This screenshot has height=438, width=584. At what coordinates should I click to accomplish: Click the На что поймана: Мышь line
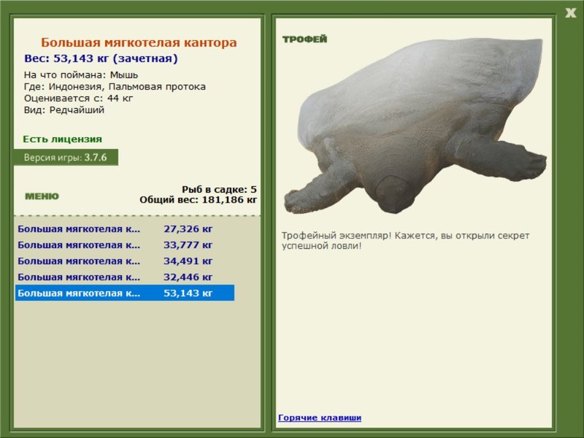click(81, 75)
